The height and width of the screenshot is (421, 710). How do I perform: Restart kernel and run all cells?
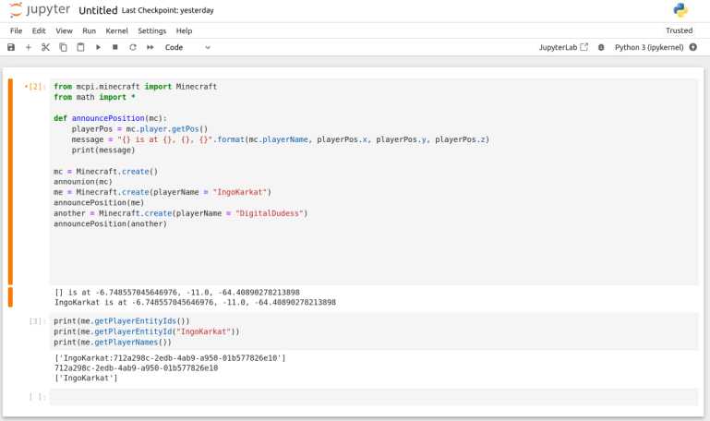point(150,47)
